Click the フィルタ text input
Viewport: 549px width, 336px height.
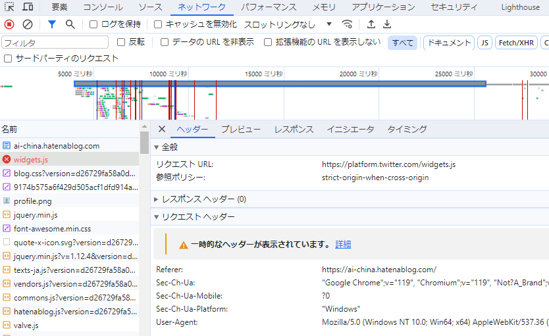[55, 43]
